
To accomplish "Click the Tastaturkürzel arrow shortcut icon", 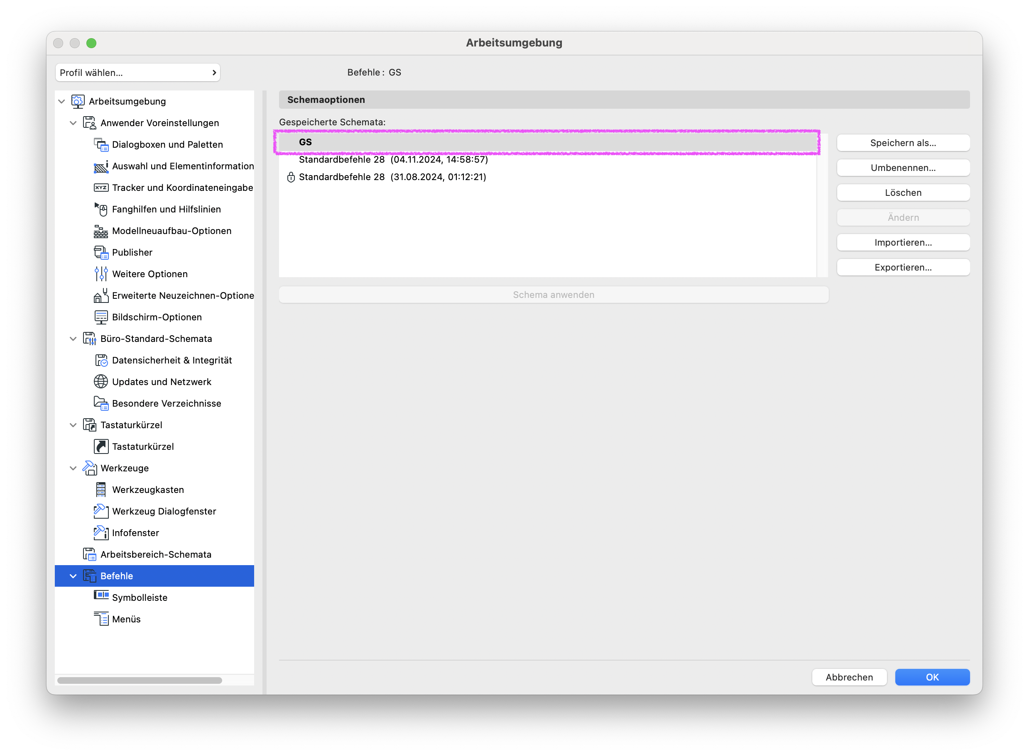I will click(x=101, y=446).
